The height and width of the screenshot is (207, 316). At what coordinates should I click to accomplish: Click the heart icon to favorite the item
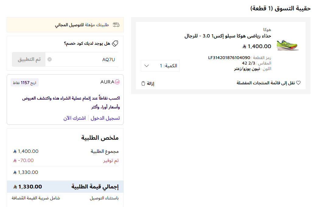pyautogui.click(x=298, y=82)
